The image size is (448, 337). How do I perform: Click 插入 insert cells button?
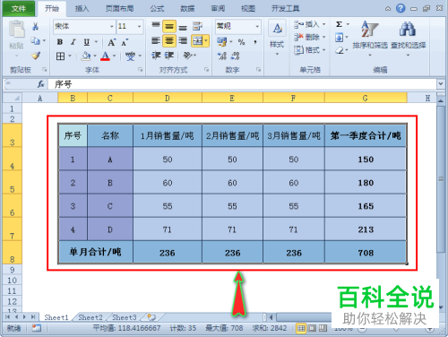coord(309,24)
